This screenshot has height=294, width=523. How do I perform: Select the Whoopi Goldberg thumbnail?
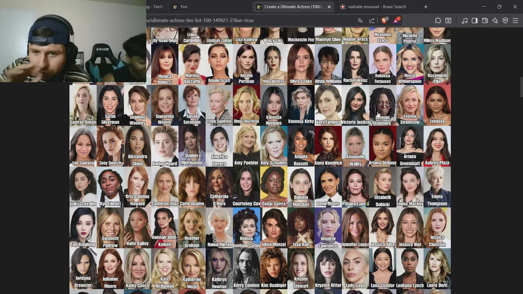coord(382,105)
